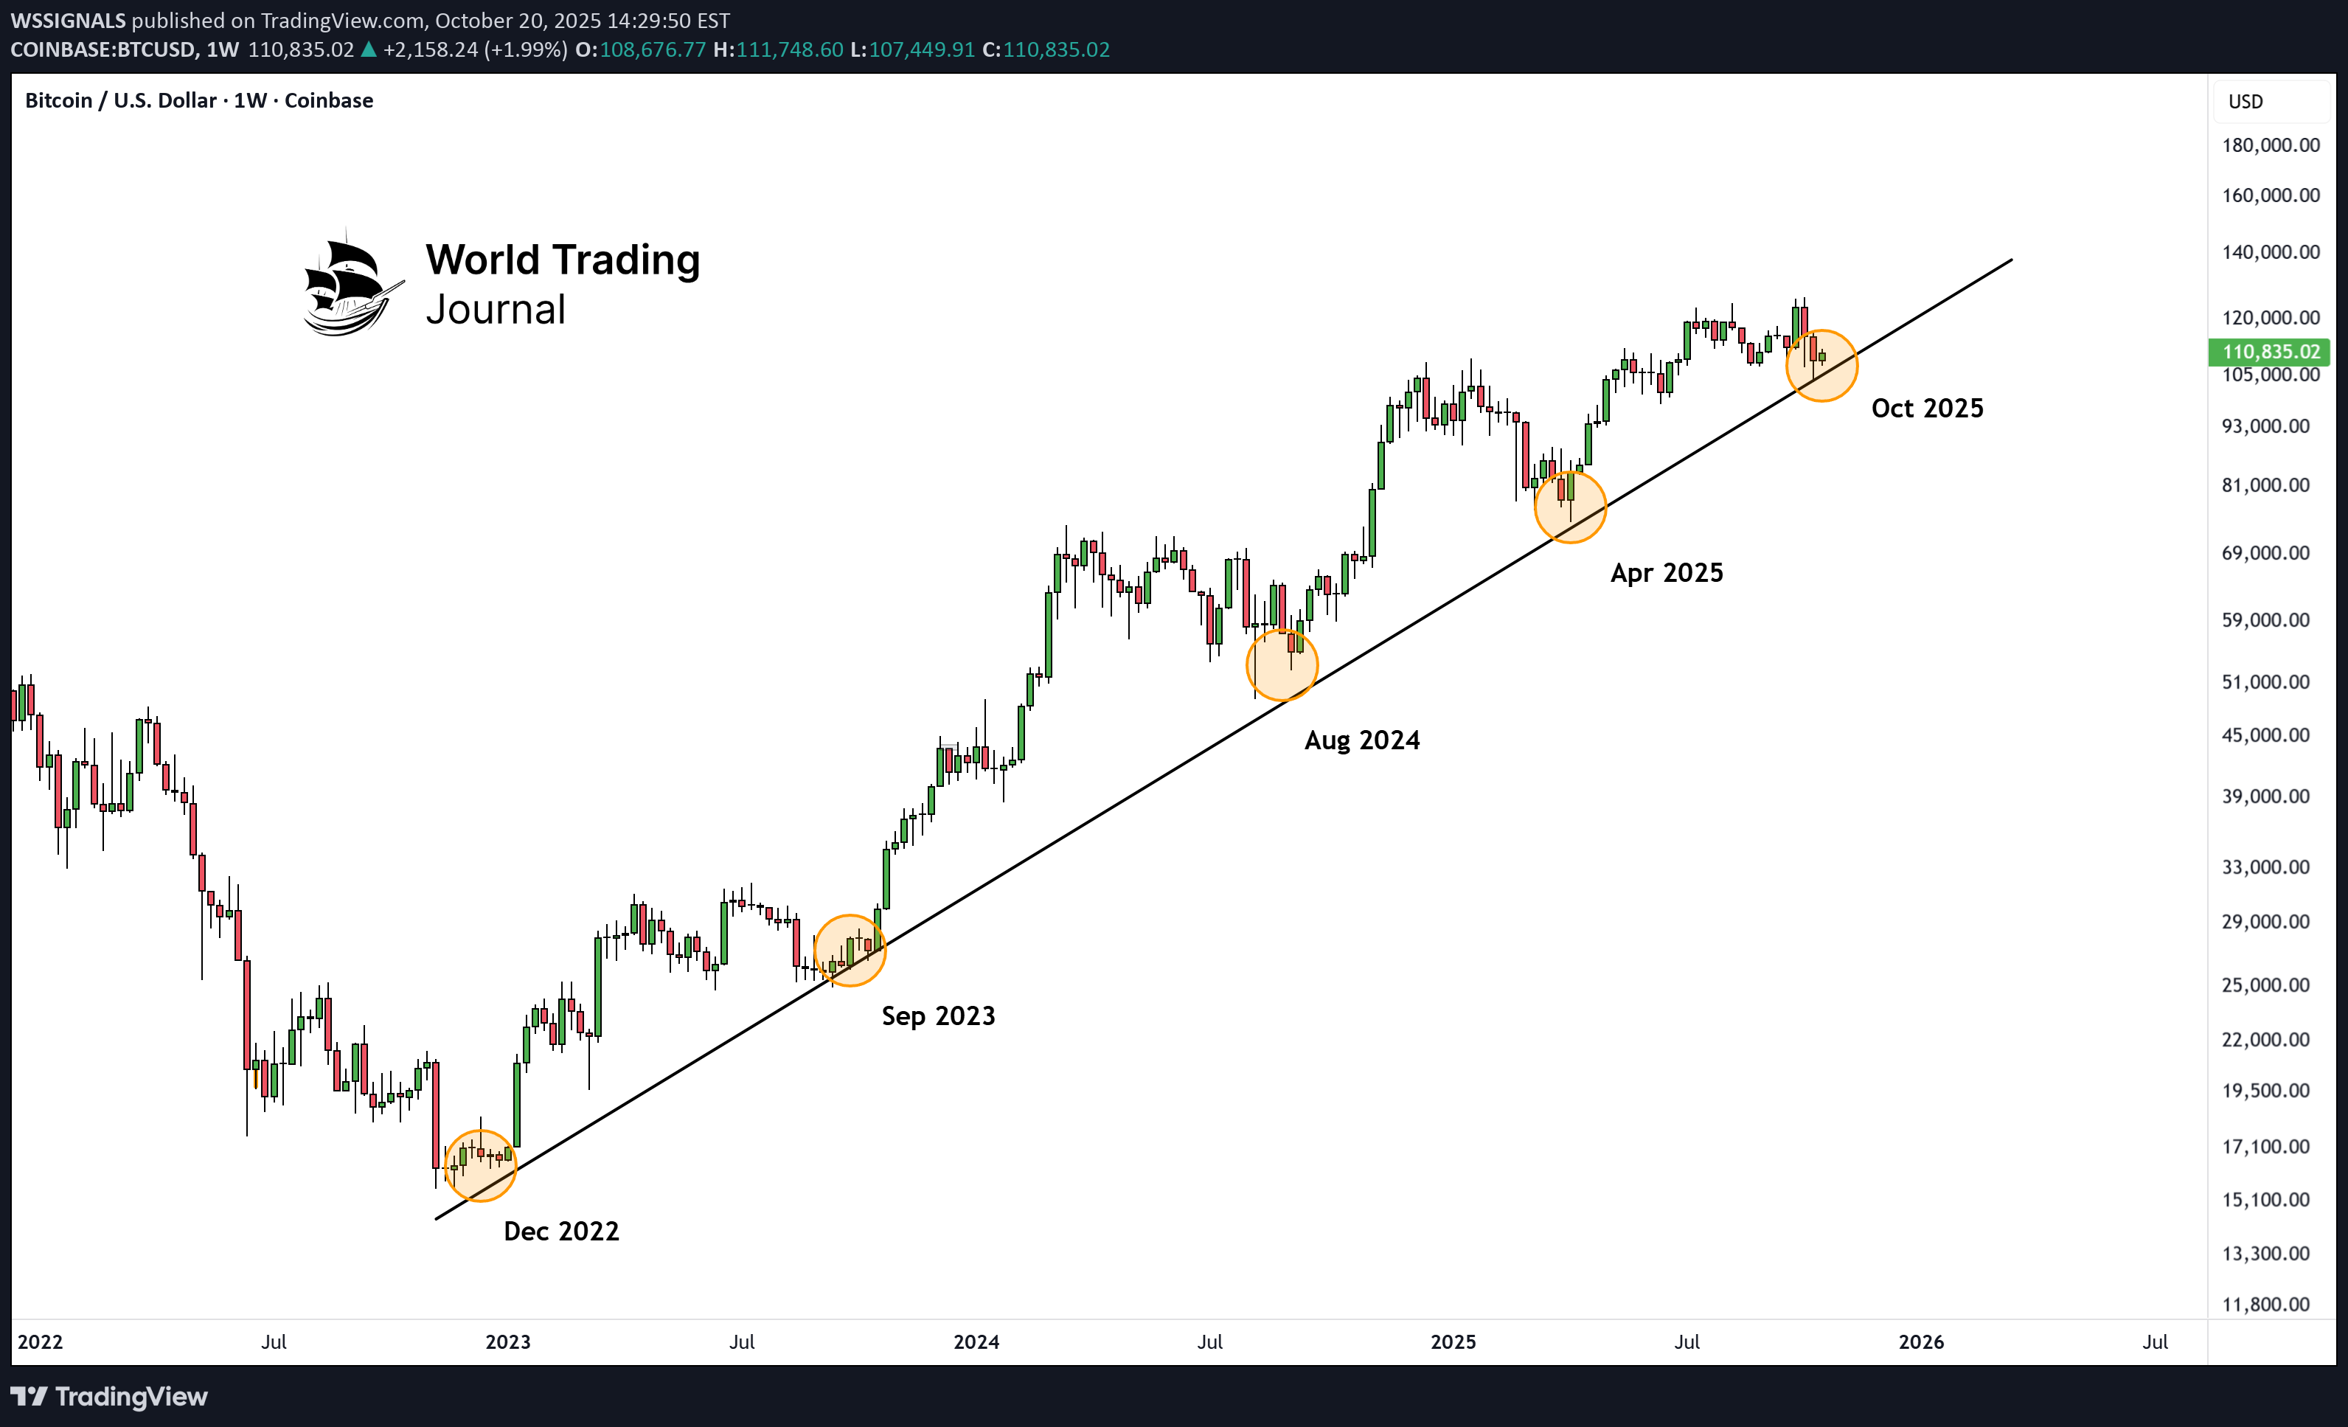Select the orange circle marker beside Oct 2025
Image resolution: width=2348 pixels, height=1427 pixels.
click(1821, 365)
